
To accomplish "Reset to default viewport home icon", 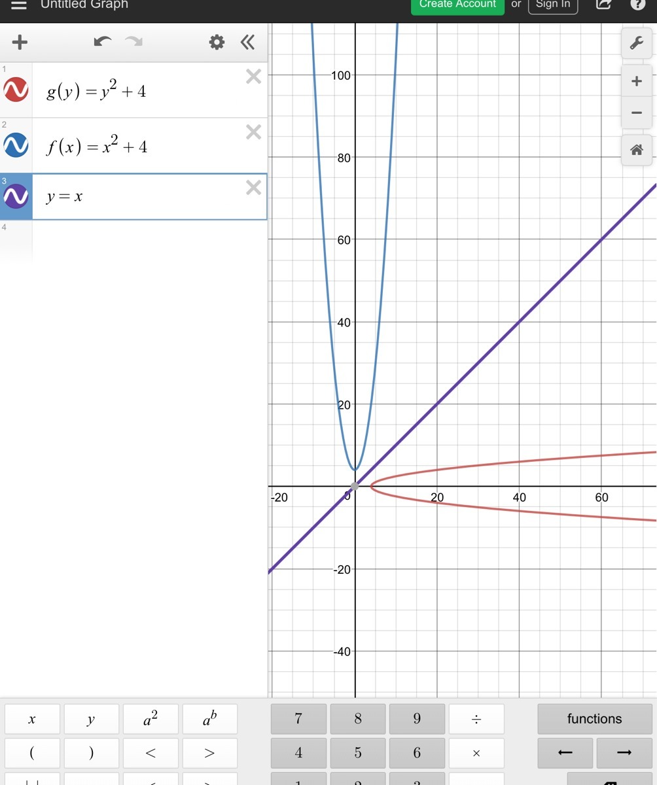I will (636, 150).
